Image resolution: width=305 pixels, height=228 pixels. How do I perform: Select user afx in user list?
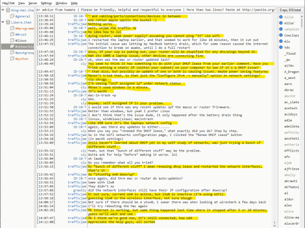(287, 157)
